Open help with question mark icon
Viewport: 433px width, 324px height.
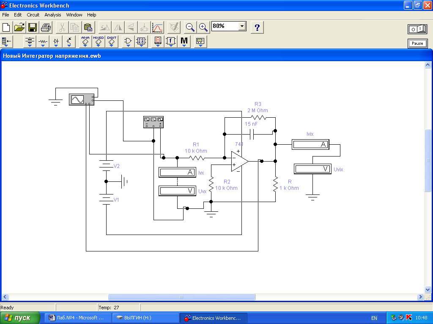[257, 27]
